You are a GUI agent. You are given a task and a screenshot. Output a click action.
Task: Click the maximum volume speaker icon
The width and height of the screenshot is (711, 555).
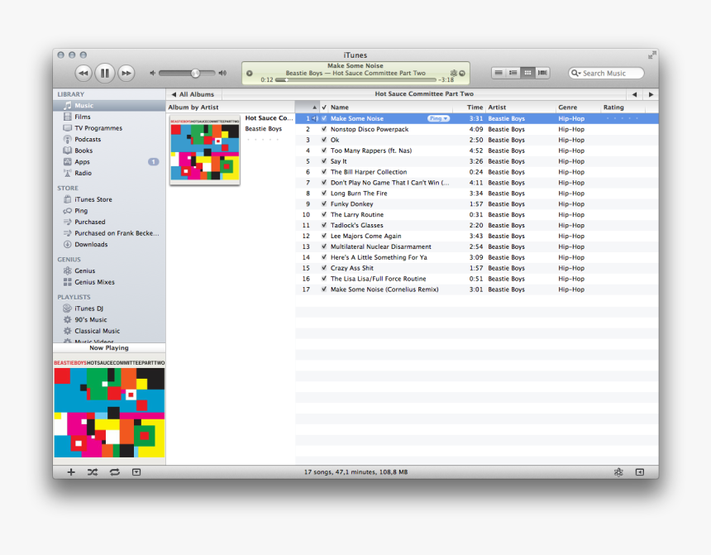tap(222, 73)
